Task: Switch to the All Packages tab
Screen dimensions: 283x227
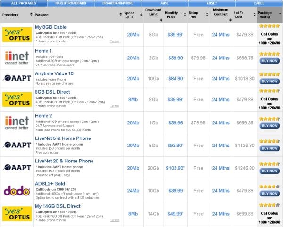Action: pos(24,3)
